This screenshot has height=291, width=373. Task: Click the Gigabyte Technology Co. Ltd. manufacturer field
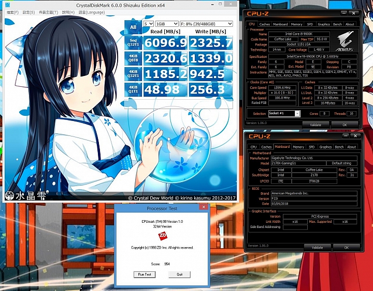tap(314, 158)
